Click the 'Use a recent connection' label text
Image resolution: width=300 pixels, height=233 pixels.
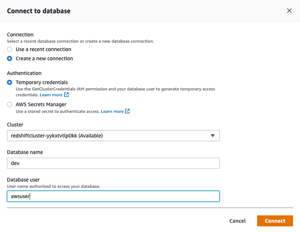44,50
